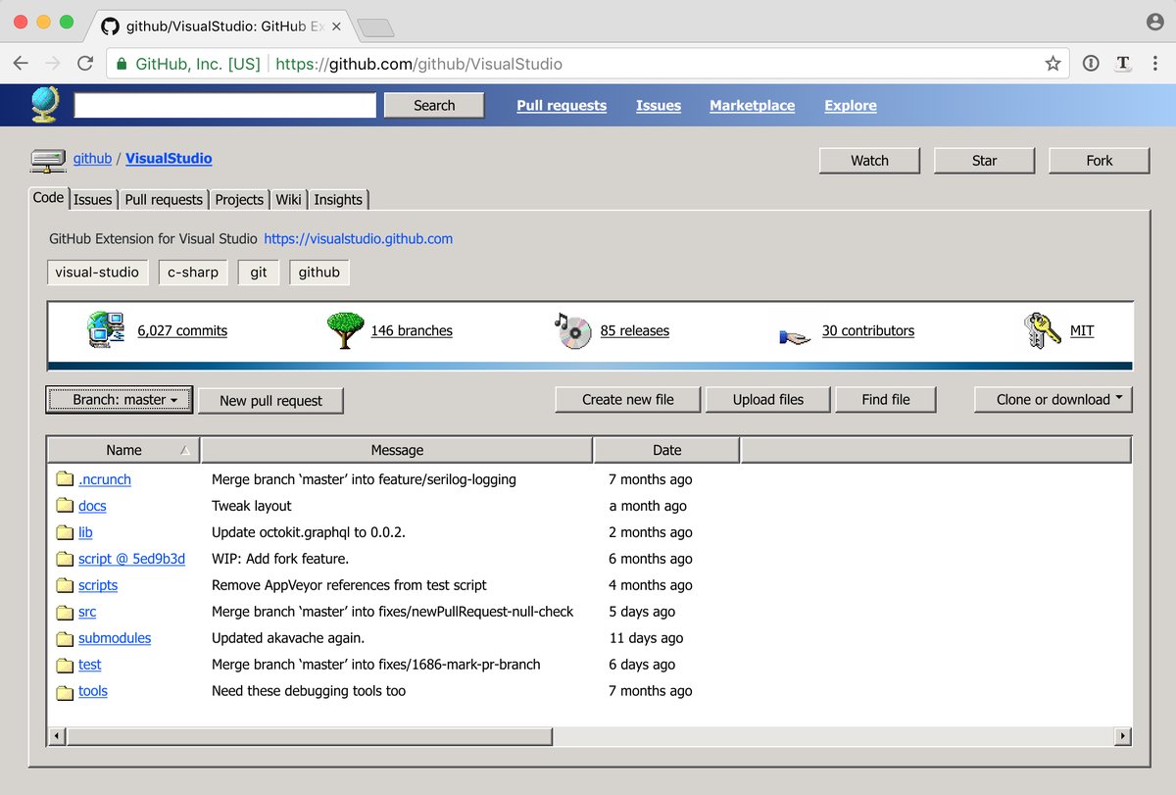The image size is (1176, 795).
Task: Click the commits computer icon
Action: point(105,330)
